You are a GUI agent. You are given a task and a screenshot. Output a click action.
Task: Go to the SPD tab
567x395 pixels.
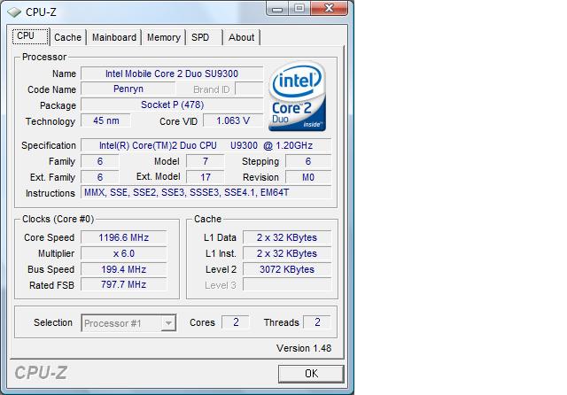pos(200,37)
